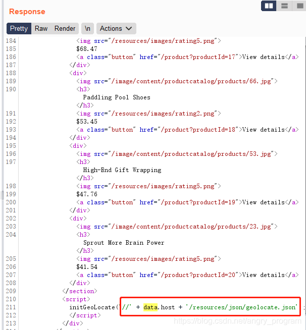The height and width of the screenshot is (330, 306).
Task: Click the highlighted word data
Action: click(150, 307)
